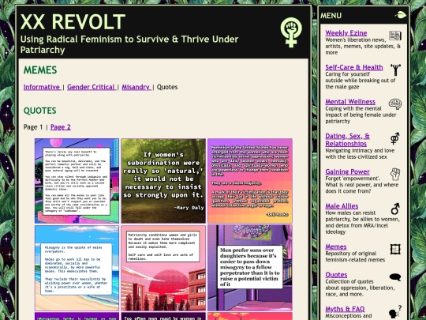426x320 pixels.
Task: Open the men prefer sons quote meme
Action: pos(250,268)
